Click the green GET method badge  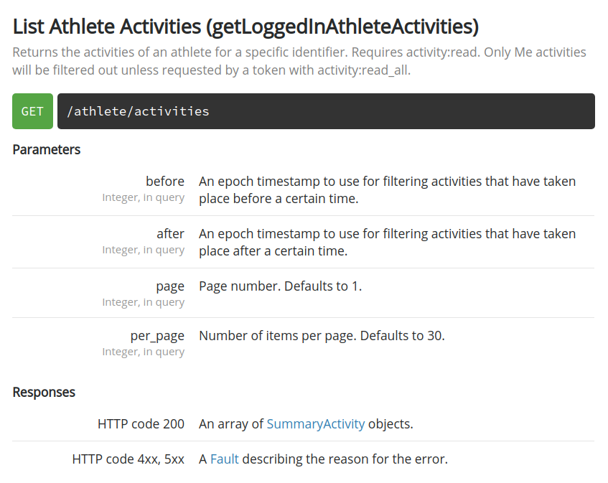[x=32, y=111]
